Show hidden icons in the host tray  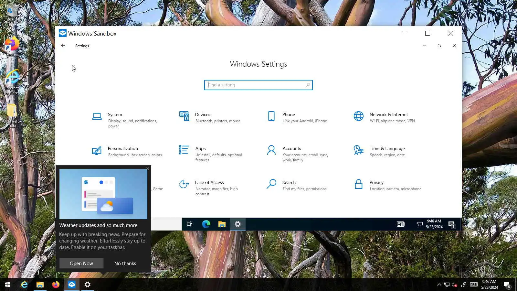pos(439,285)
